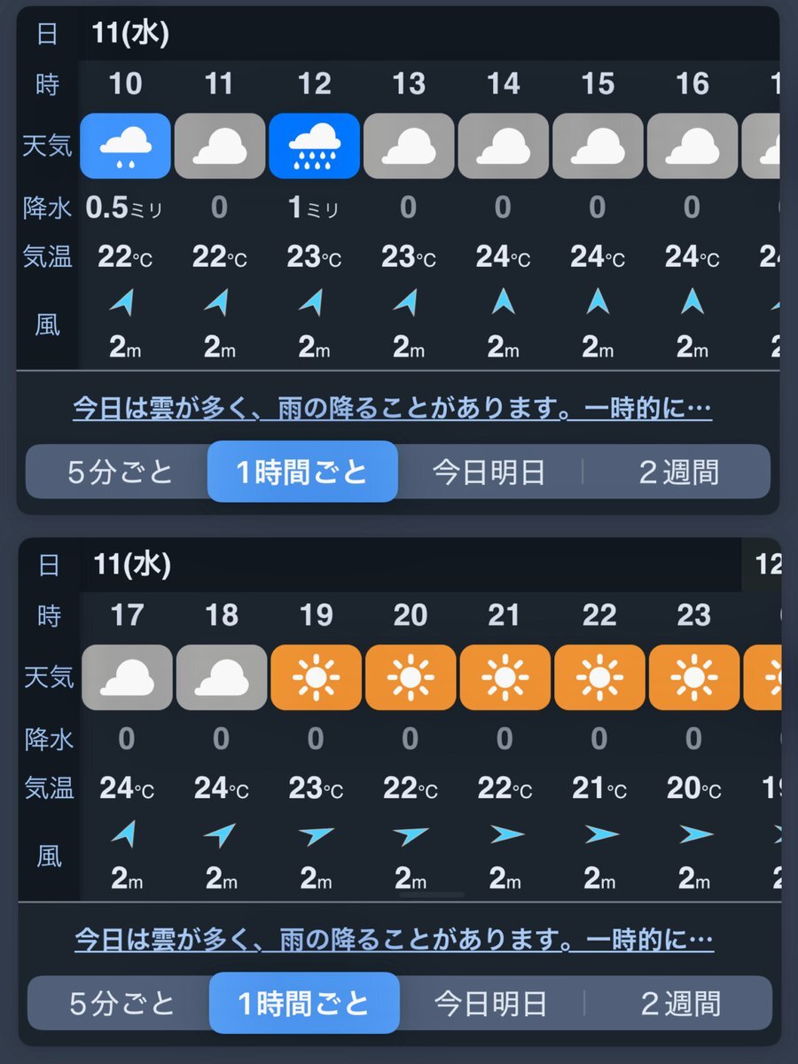
Task: Tap the sunny icon at 21 o'clock
Action: (505, 677)
